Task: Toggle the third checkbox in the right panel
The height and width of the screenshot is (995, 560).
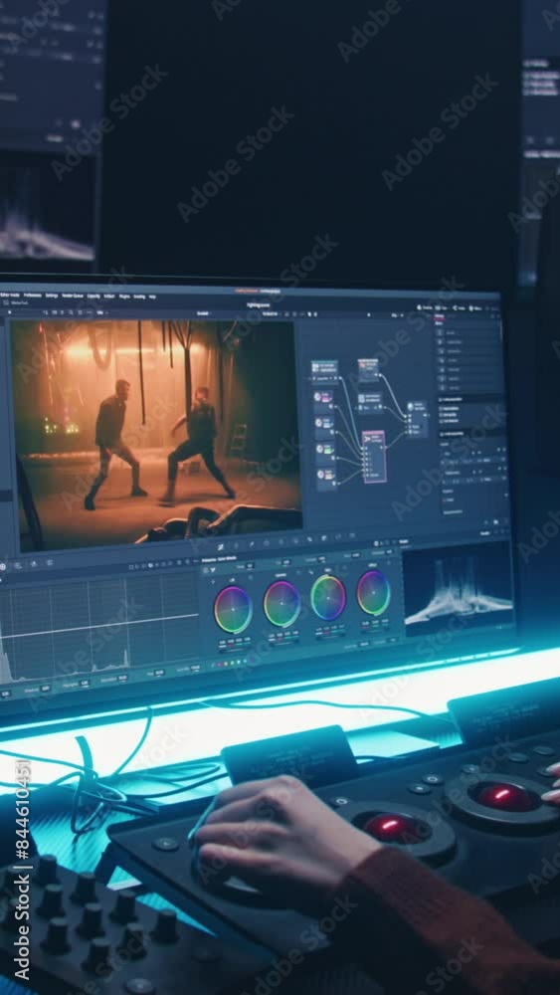Action: 441,421
